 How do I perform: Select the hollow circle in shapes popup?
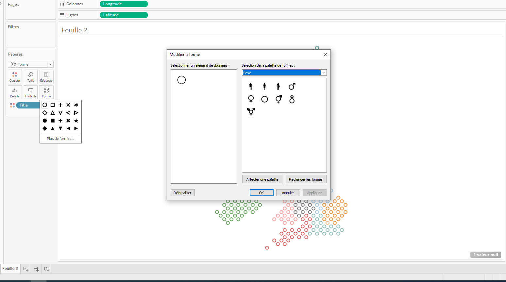(x=45, y=105)
